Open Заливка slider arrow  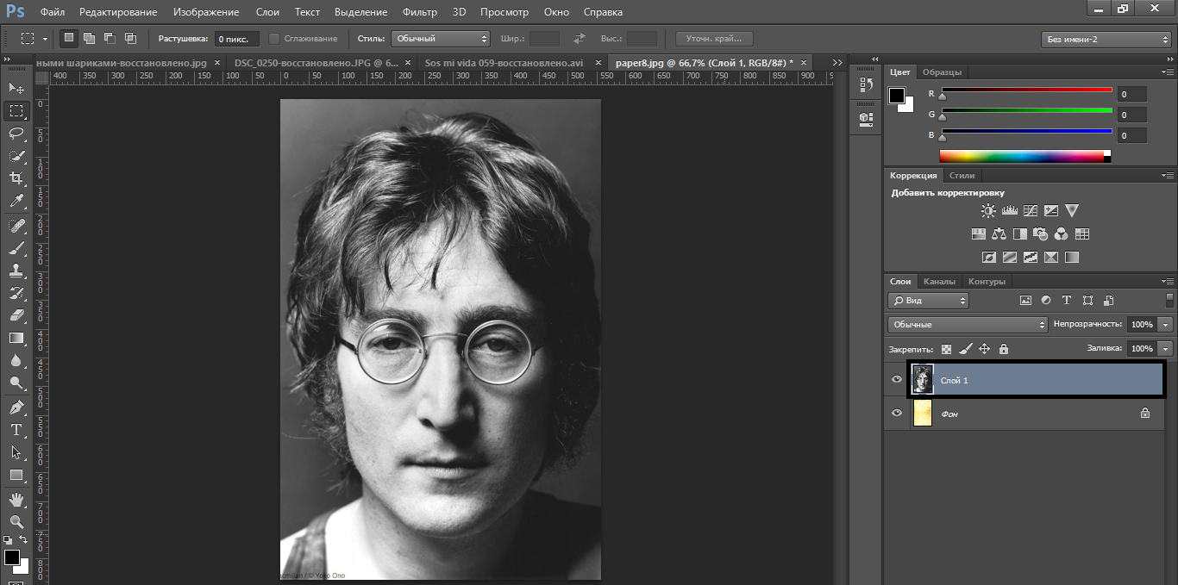pos(1166,349)
